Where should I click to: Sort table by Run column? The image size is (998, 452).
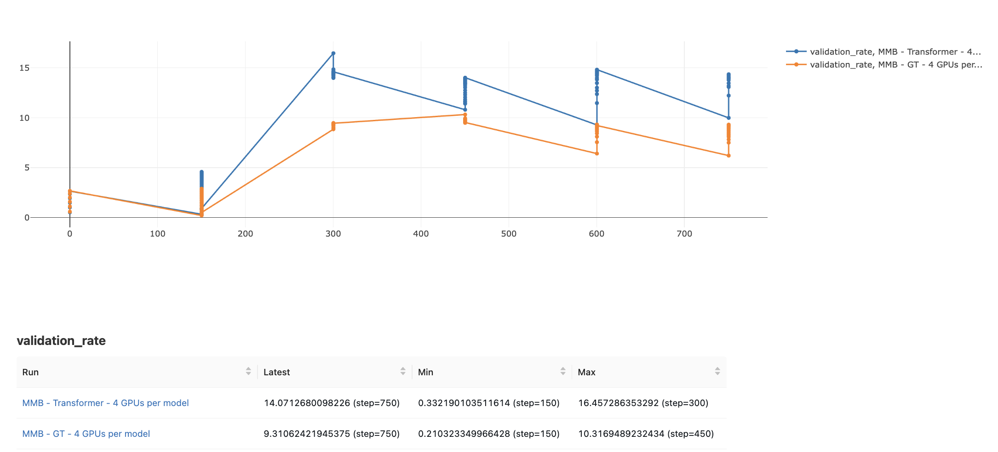pyautogui.click(x=248, y=371)
